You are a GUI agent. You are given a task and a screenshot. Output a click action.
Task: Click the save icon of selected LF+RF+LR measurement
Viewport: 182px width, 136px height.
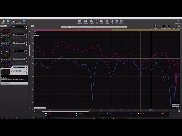click(x=26, y=69)
